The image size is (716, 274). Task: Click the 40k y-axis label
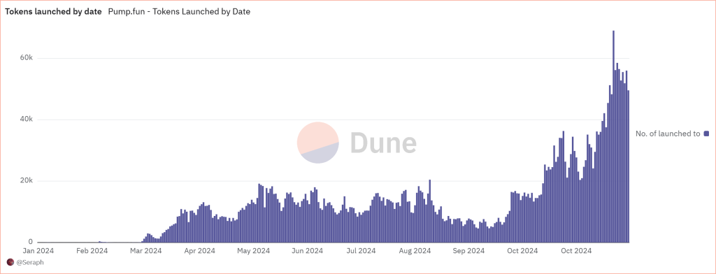pos(27,120)
